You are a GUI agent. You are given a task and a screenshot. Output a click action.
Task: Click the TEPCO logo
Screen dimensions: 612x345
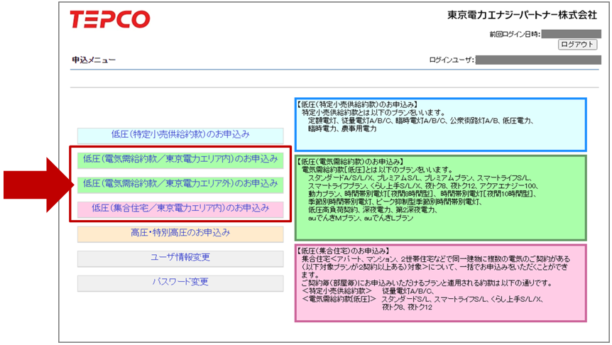(x=109, y=19)
